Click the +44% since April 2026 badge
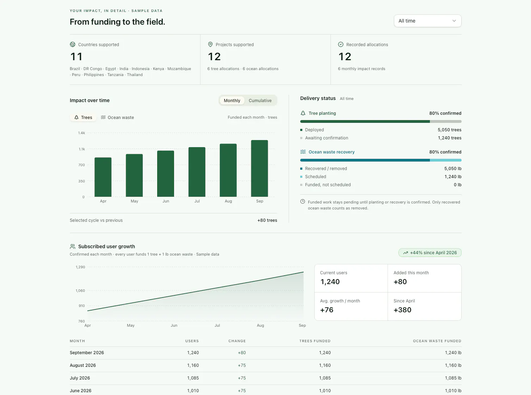 (x=430, y=253)
